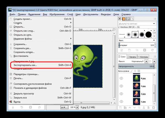Click the reset layer mode icon
Image resolution: width=165 pixels, height=118 pixels.
pos(150,61)
